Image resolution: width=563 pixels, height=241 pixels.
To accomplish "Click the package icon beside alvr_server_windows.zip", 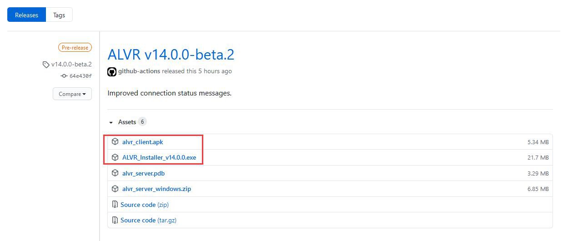I will [115, 189].
